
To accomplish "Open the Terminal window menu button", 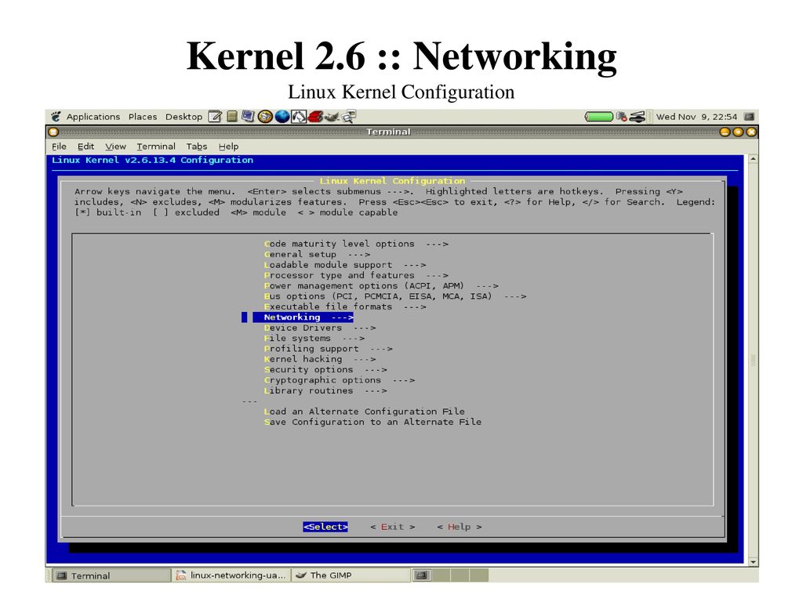I will (x=53, y=132).
